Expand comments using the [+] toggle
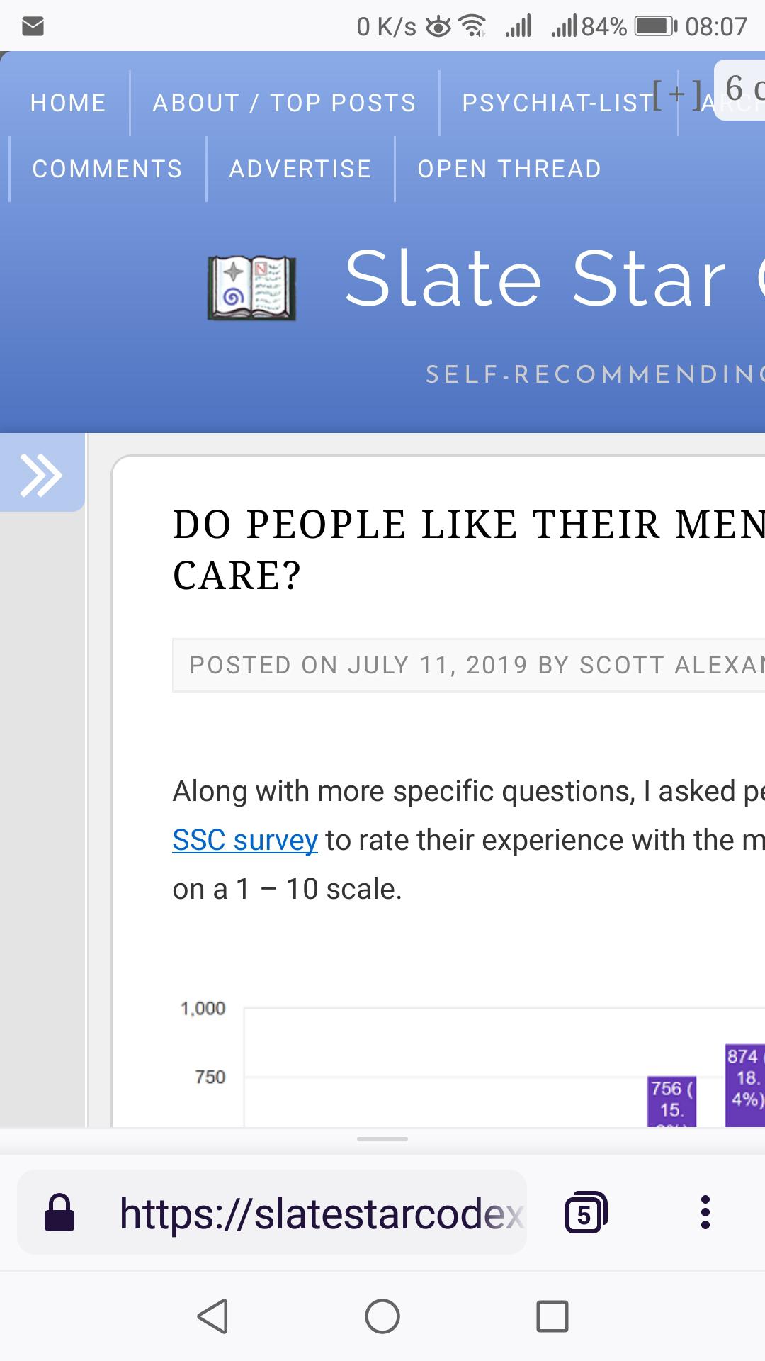765x1361 pixels. click(x=676, y=94)
